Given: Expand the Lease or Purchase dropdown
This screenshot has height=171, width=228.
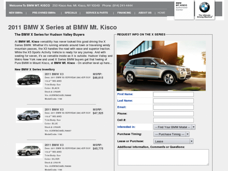Looking at the screenshot, I should click(173, 141).
